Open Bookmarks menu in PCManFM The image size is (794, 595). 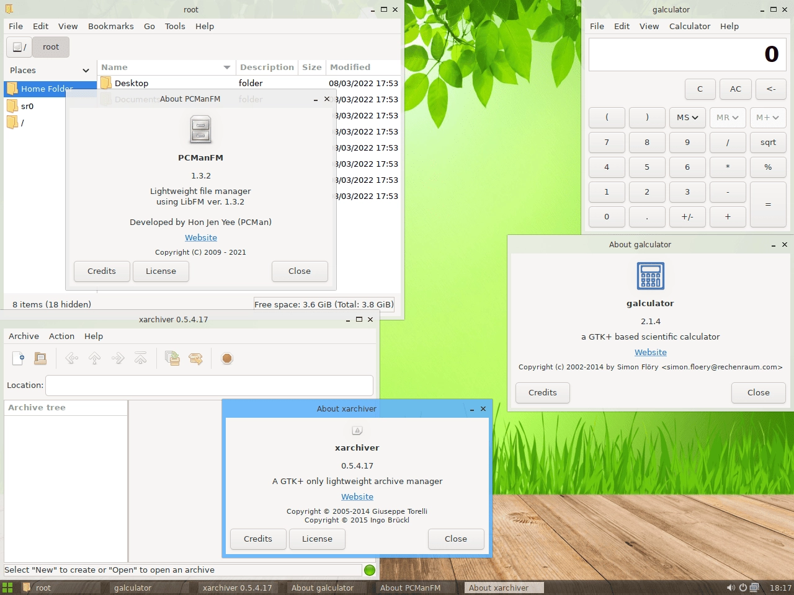coord(111,26)
